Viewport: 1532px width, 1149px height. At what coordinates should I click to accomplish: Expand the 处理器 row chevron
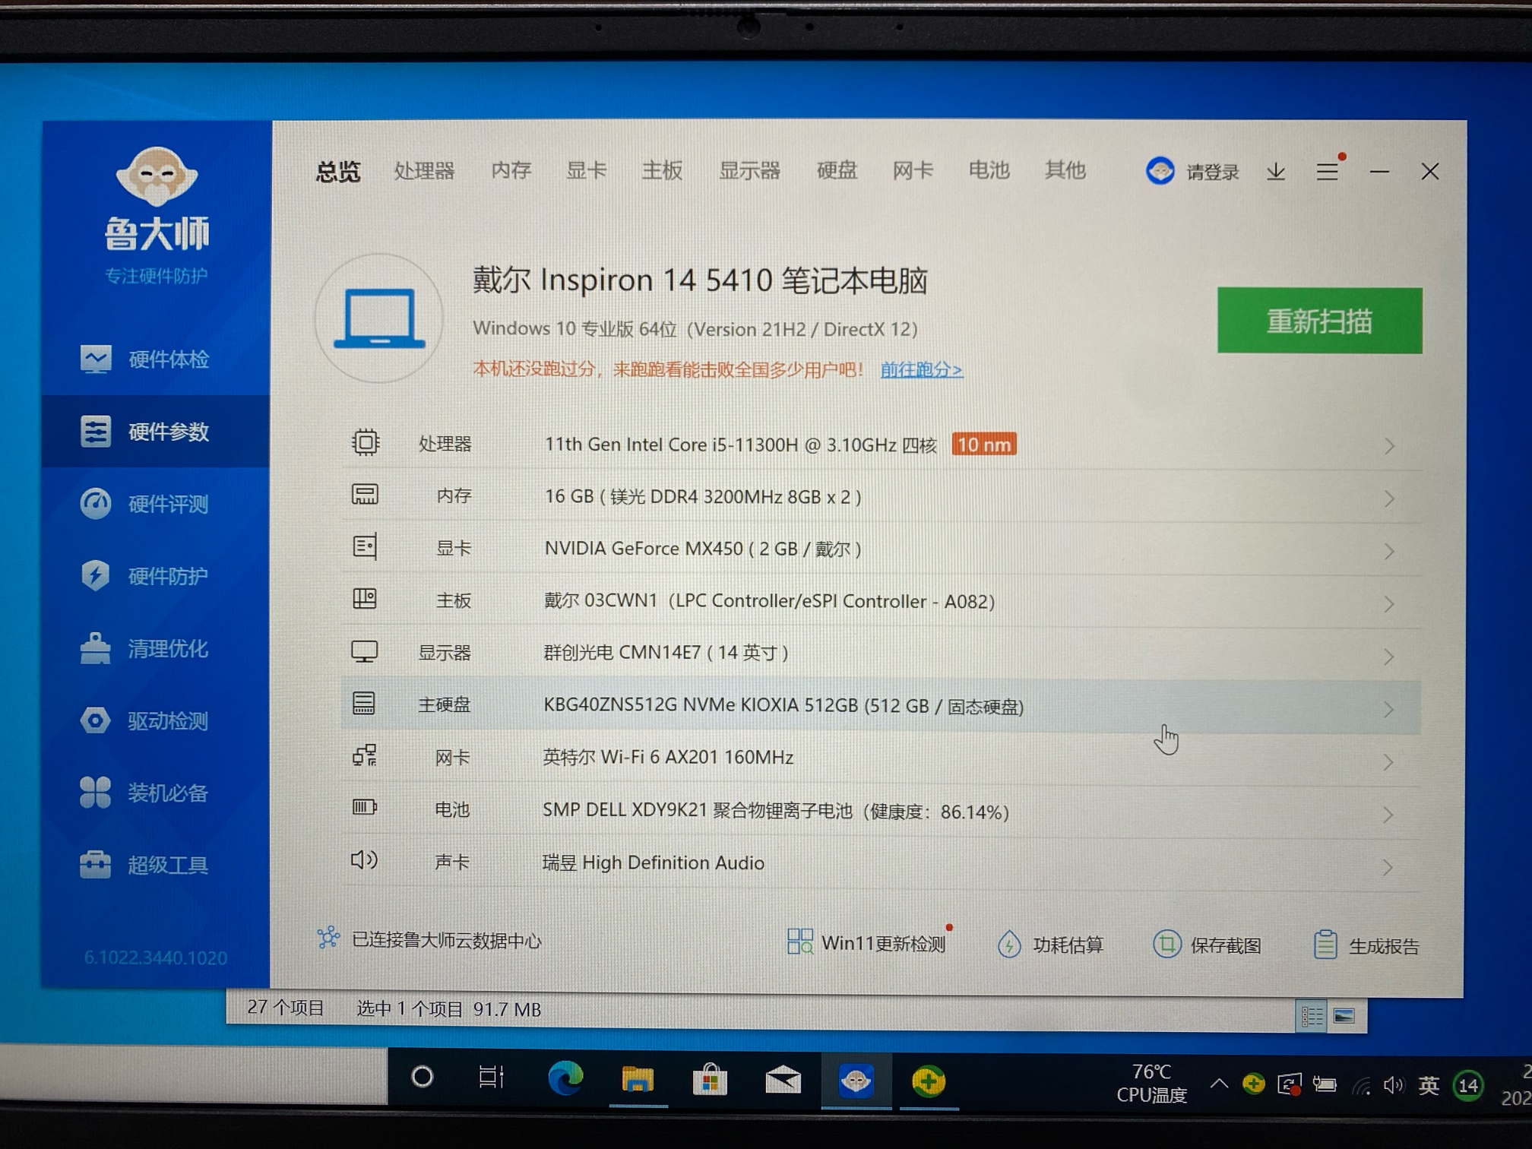(x=1389, y=446)
